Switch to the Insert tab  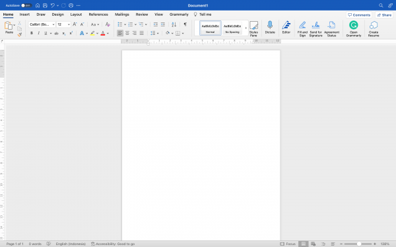[x=24, y=14]
